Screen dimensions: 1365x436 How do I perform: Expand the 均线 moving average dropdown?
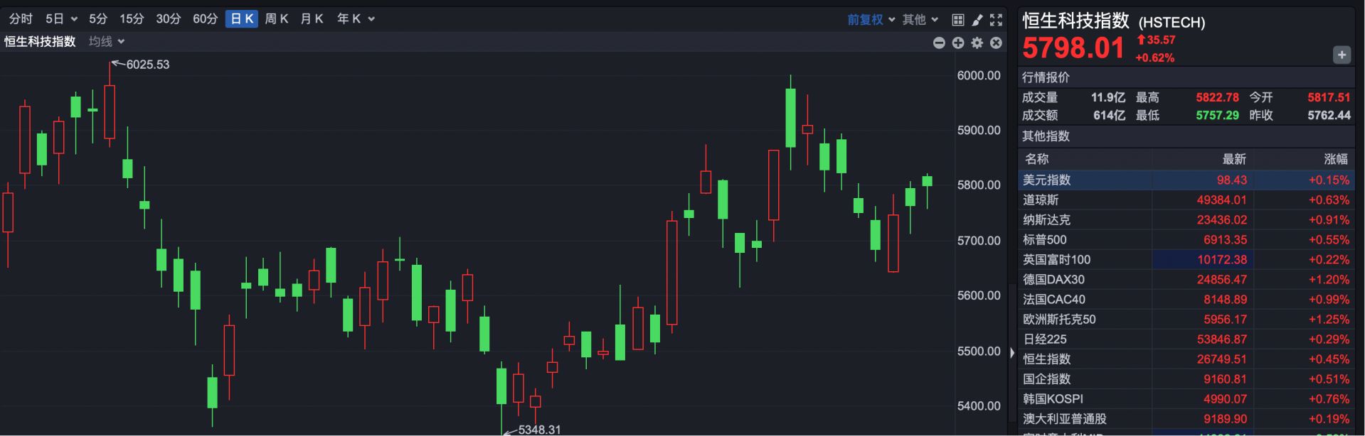click(107, 42)
